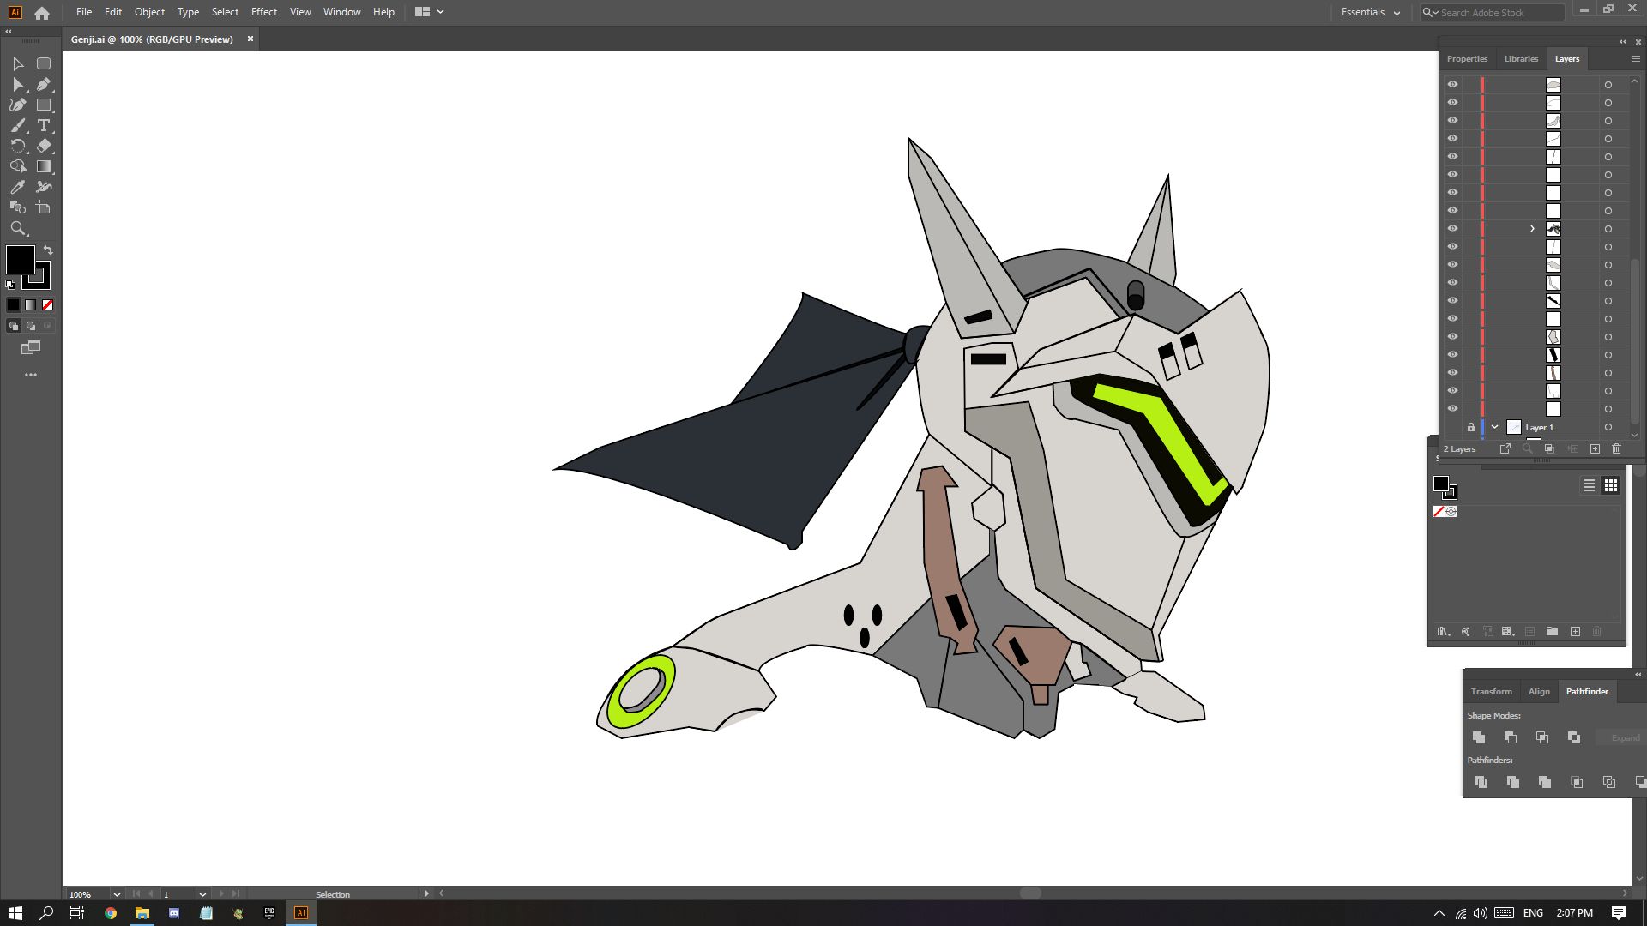Screen dimensions: 1647x926
Task: Expand the sublayer group in the Layers panel
Action: tap(1531, 228)
